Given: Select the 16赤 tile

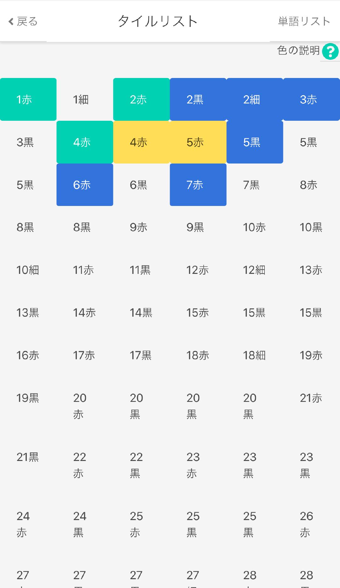Looking at the screenshot, I should point(28,355).
